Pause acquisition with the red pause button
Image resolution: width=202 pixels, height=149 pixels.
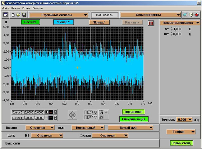(x=151, y=23)
